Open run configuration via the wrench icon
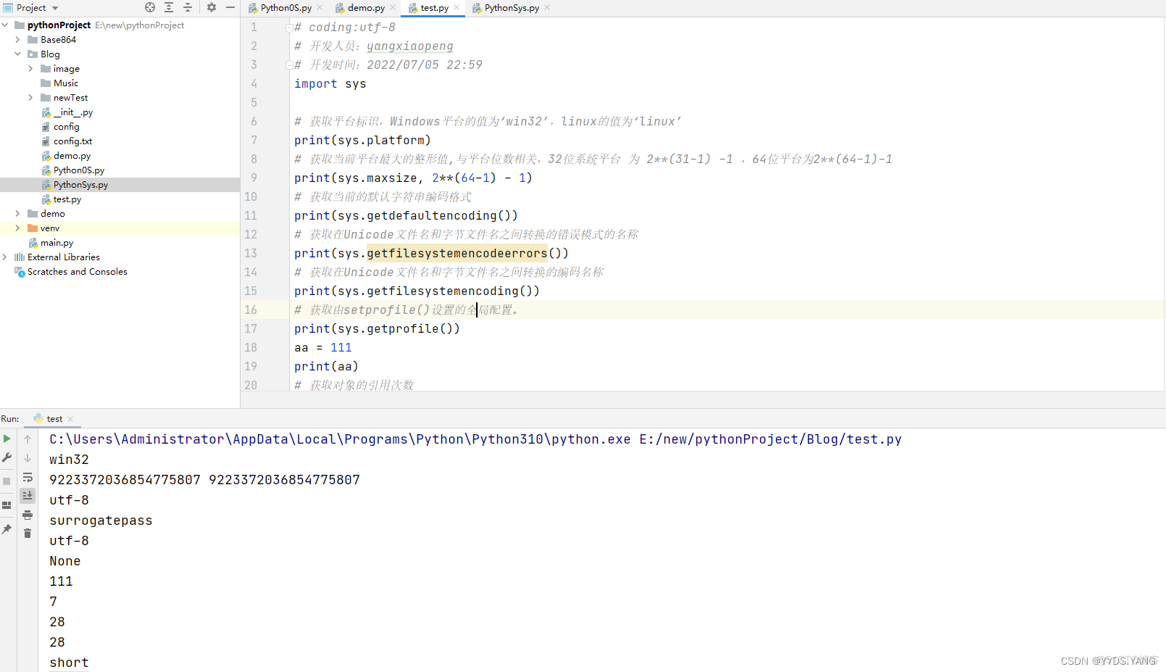Viewport: 1166px width, 672px height. click(7, 457)
